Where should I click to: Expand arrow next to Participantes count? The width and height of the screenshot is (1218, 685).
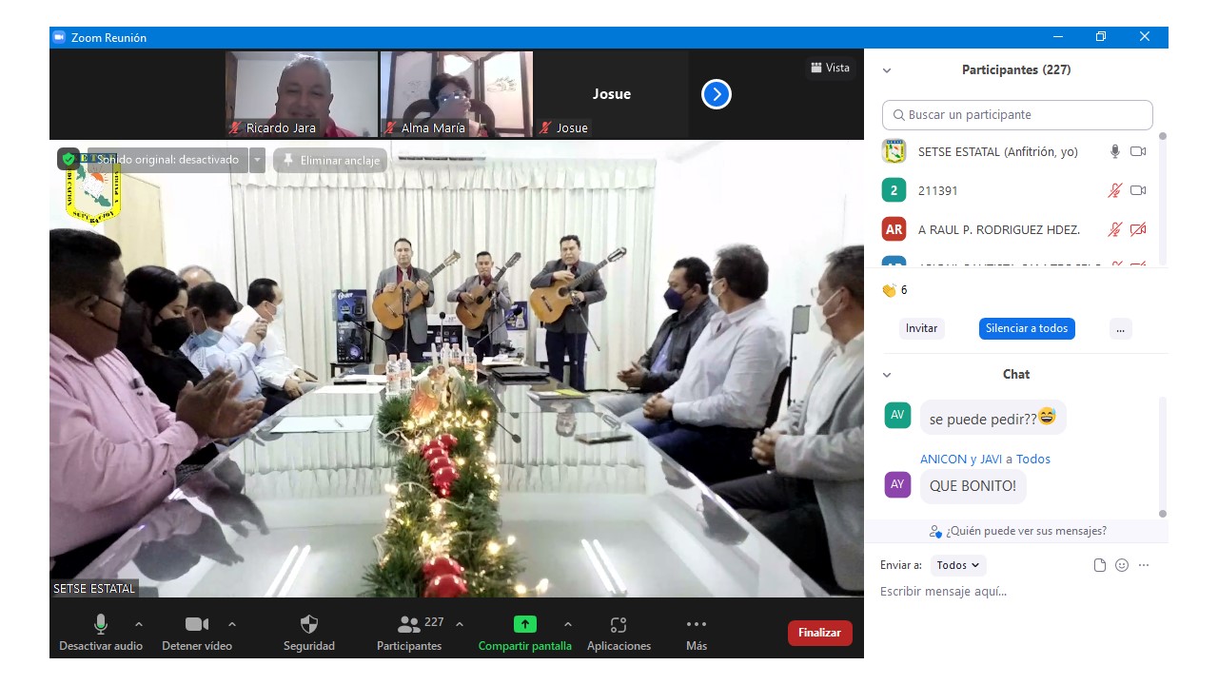[x=460, y=624]
